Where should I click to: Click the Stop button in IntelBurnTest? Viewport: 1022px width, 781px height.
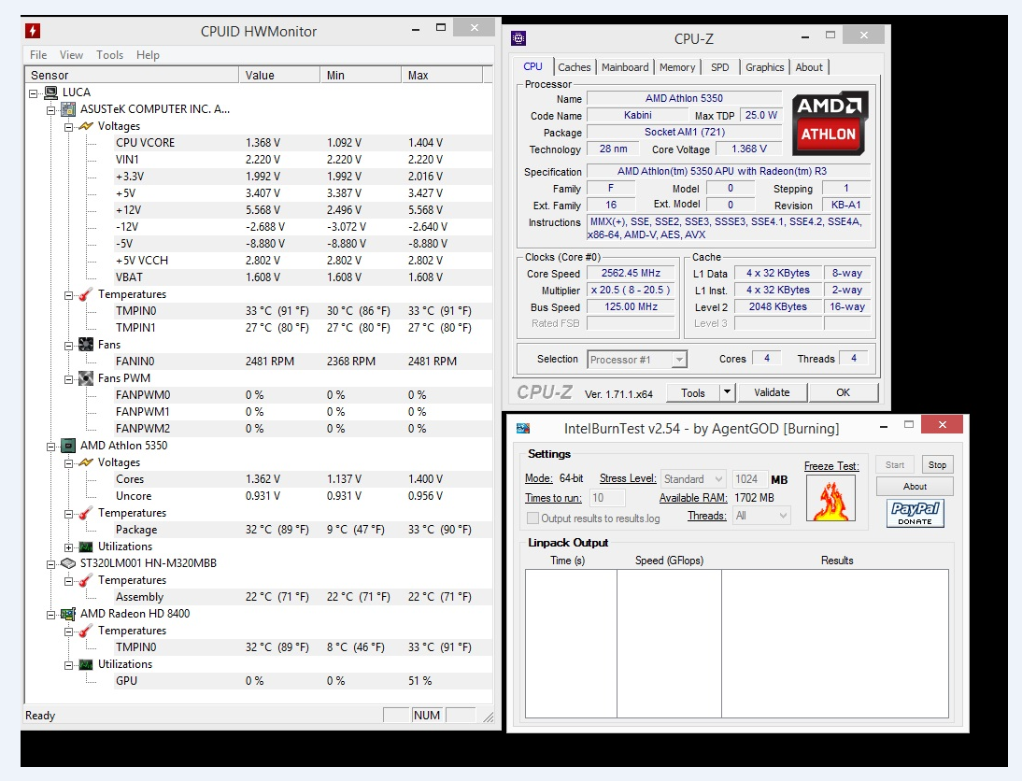(937, 465)
